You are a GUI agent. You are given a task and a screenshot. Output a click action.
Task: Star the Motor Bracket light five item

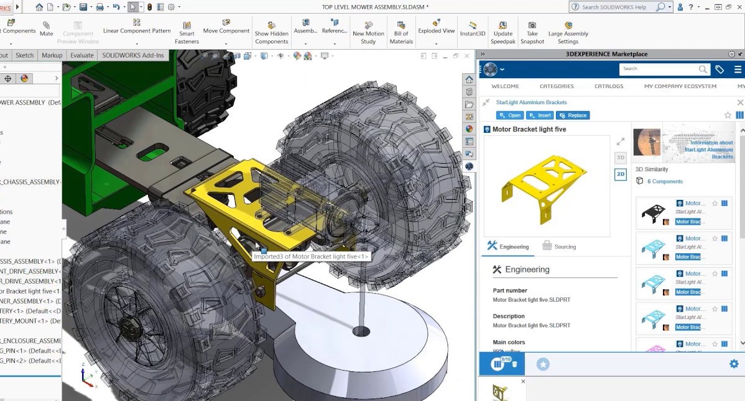click(728, 115)
